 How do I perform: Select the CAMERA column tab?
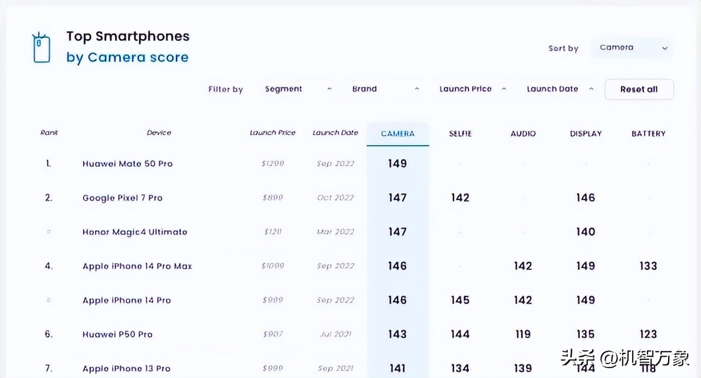pos(398,134)
